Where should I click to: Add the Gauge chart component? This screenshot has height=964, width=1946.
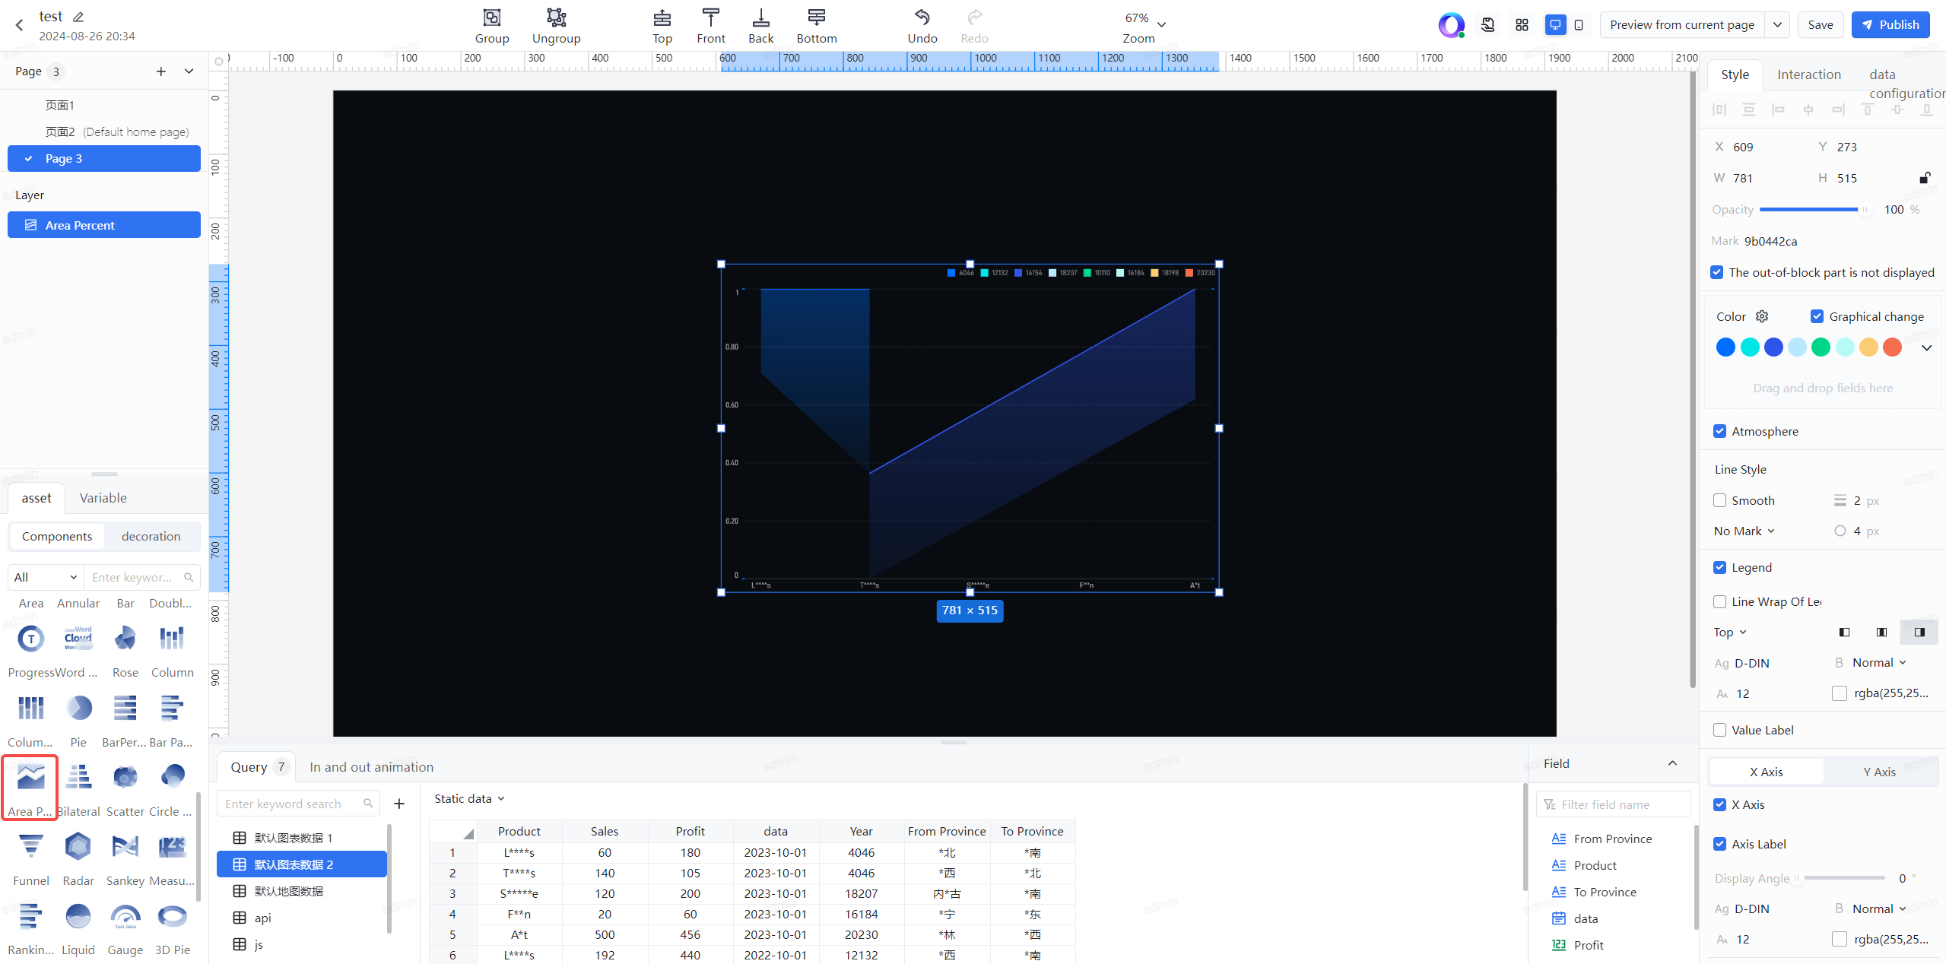click(125, 916)
